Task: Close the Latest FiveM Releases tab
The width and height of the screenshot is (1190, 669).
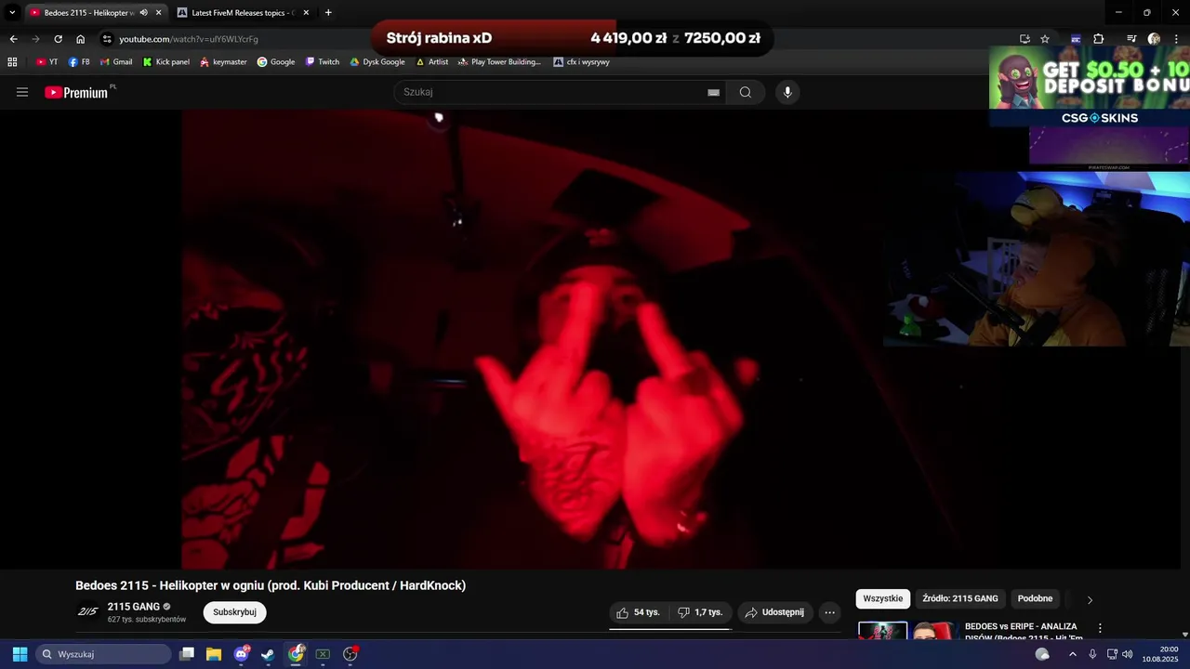Action: pos(306,13)
